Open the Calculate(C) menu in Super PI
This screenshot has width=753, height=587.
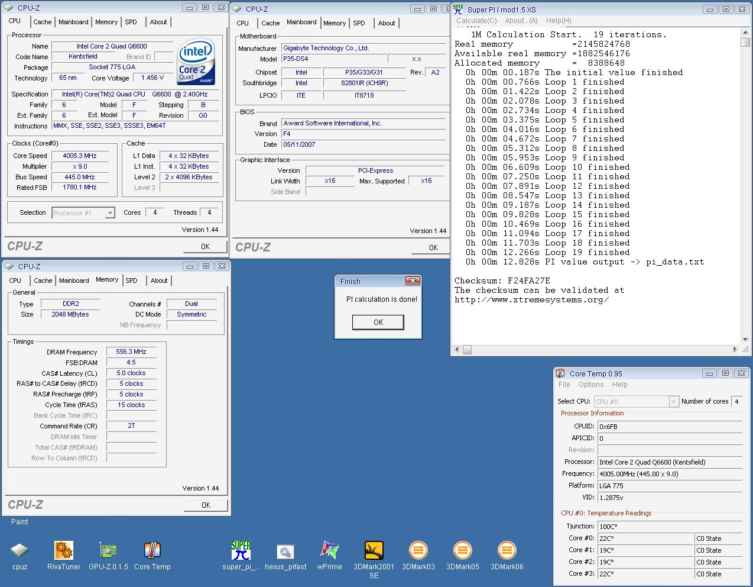pyautogui.click(x=476, y=20)
